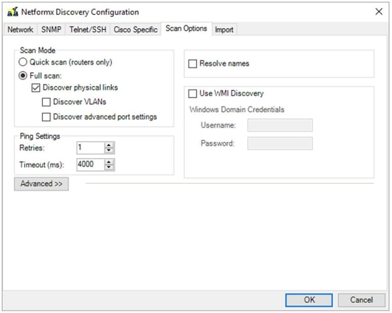Enable Use WMI Discovery checkbox
Screen dimensions: 392x313
tap(192, 94)
